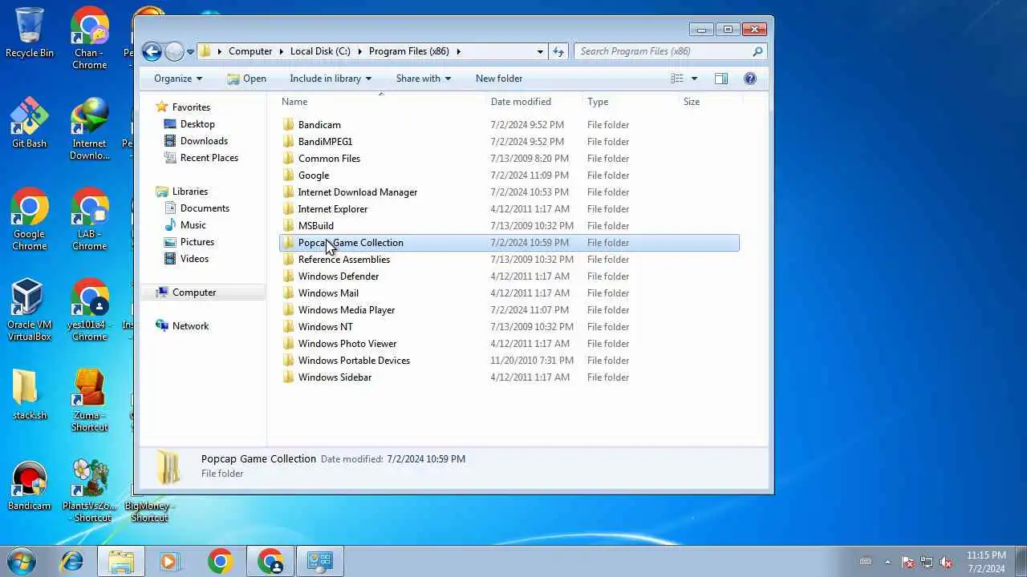Open the address bar history dropdown
Screen dimensions: 1027x577
pyautogui.click(x=540, y=51)
